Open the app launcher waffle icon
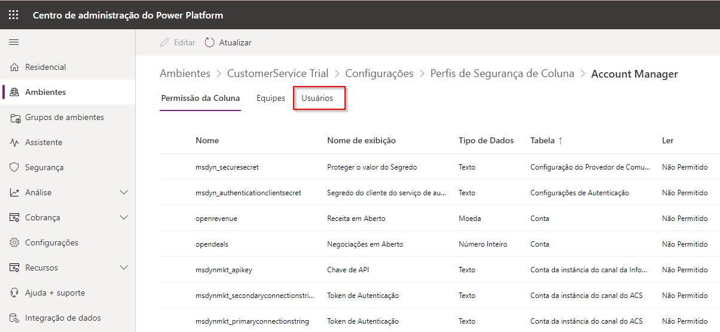The image size is (720, 332). click(x=13, y=15)
